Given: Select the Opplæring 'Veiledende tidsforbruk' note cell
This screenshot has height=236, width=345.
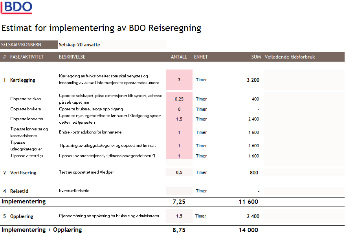Looking at the screenshot, I should coord(304,216).
